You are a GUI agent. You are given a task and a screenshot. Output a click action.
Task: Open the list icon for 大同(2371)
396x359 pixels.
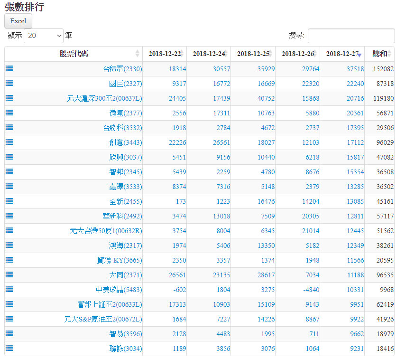tap(9, 274)
